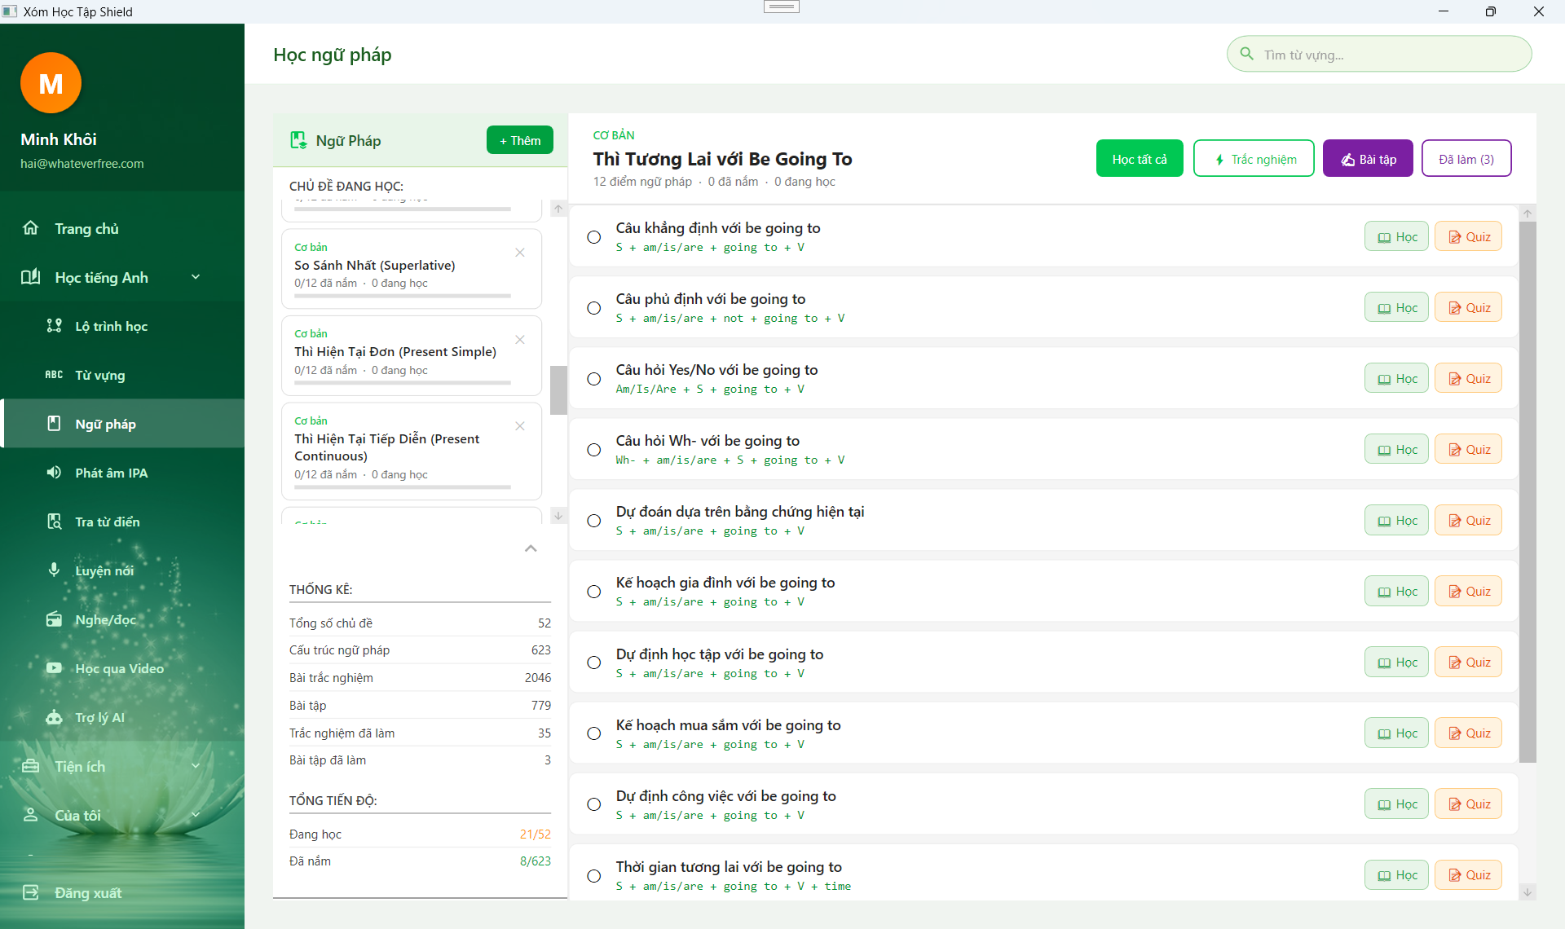Screen dimensions: 1565x929
Task: Remove Thì Hiện Tại Tiếp Diễn topic with X
Action: click(520, 426)
